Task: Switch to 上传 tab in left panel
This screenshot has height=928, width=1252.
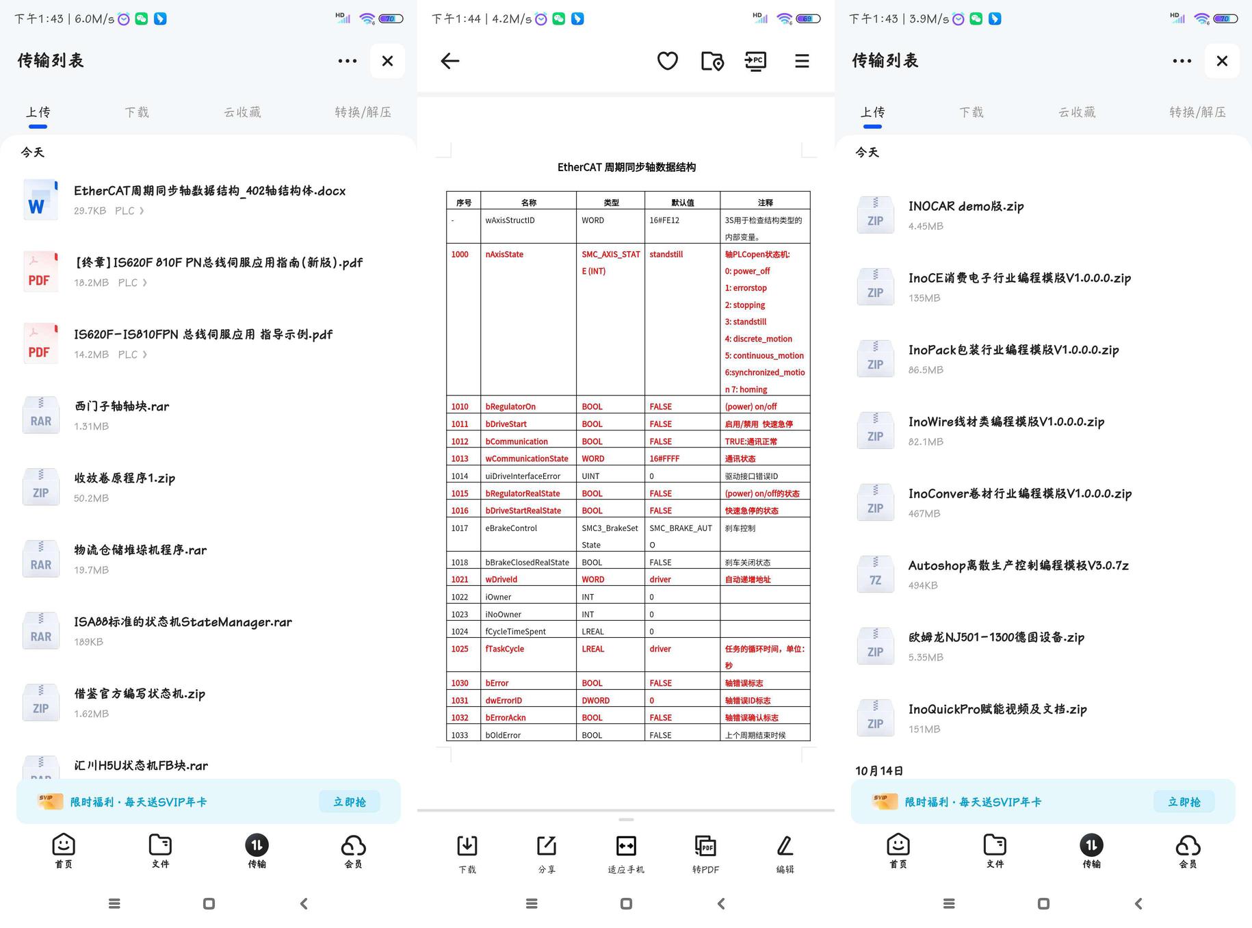Action: tap(38, 112)
